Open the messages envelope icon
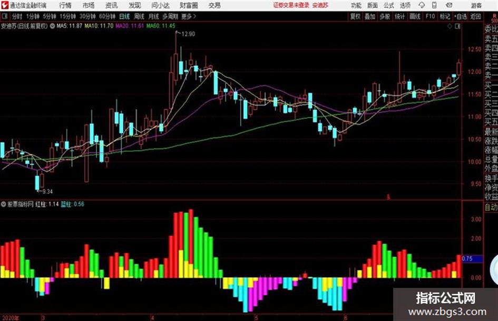498x321 pixels. click(x=449, y=5)
